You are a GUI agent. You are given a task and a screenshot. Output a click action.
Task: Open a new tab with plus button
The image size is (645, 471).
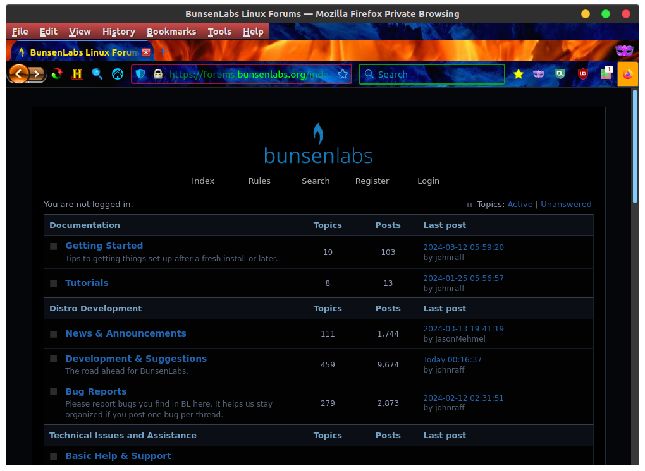click(163, 51)
